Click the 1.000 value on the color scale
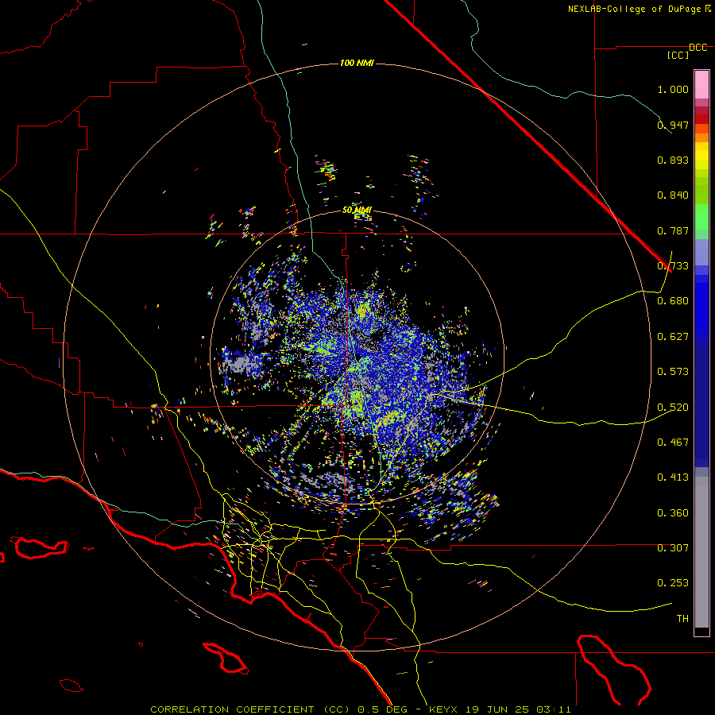This screenshot has width=715, height=715. [673, 89]
